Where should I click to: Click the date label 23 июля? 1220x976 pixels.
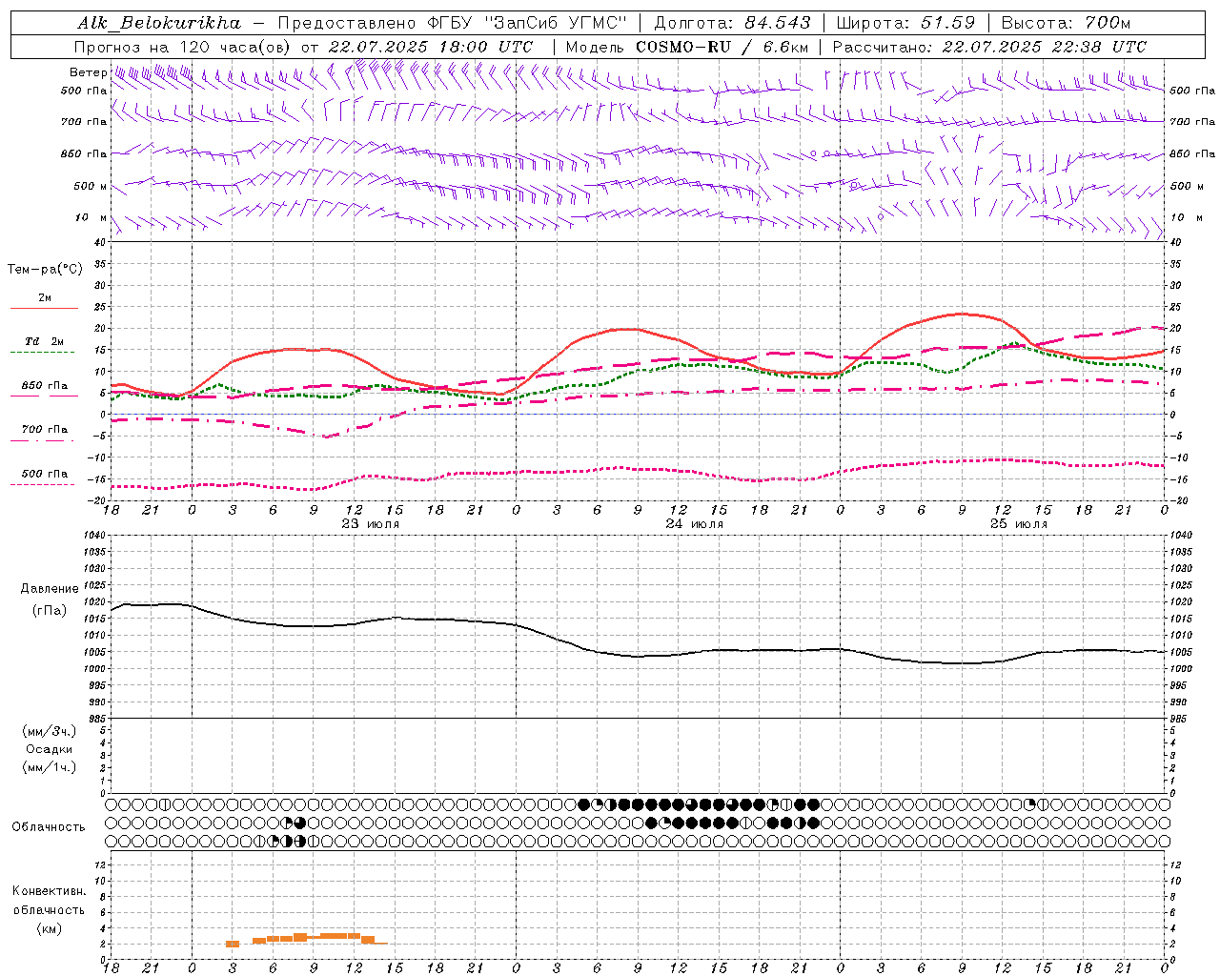371,524
